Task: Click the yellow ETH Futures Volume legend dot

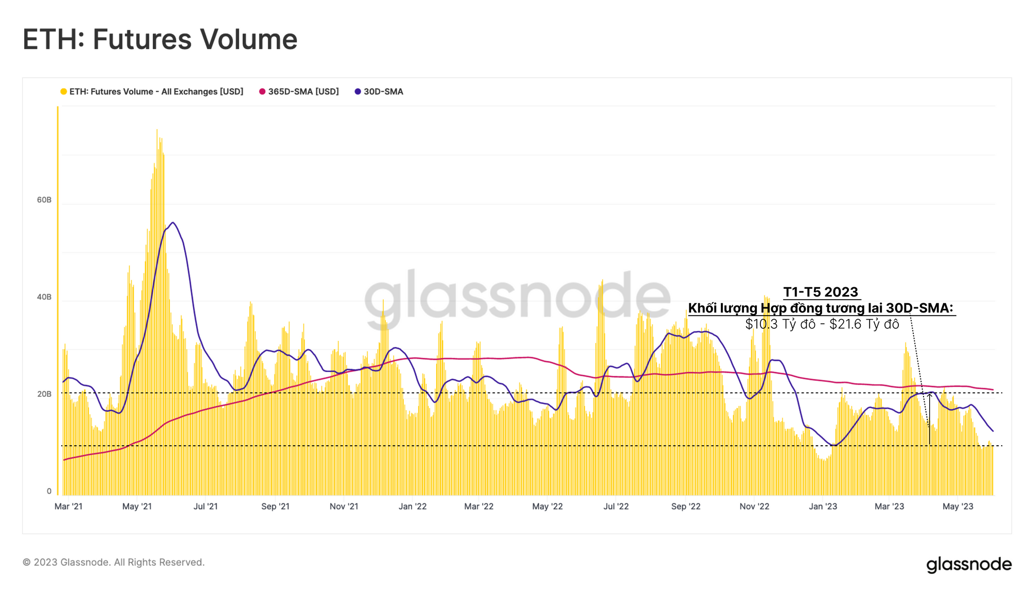Action: 64,92
